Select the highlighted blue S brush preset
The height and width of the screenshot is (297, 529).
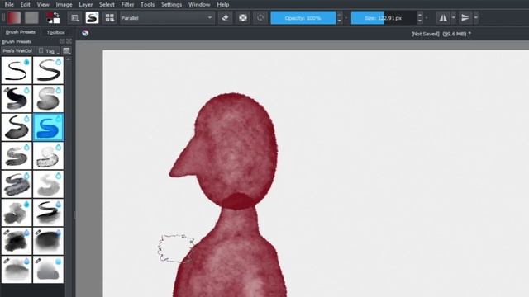pyautogui.click(x=48, y=127)
